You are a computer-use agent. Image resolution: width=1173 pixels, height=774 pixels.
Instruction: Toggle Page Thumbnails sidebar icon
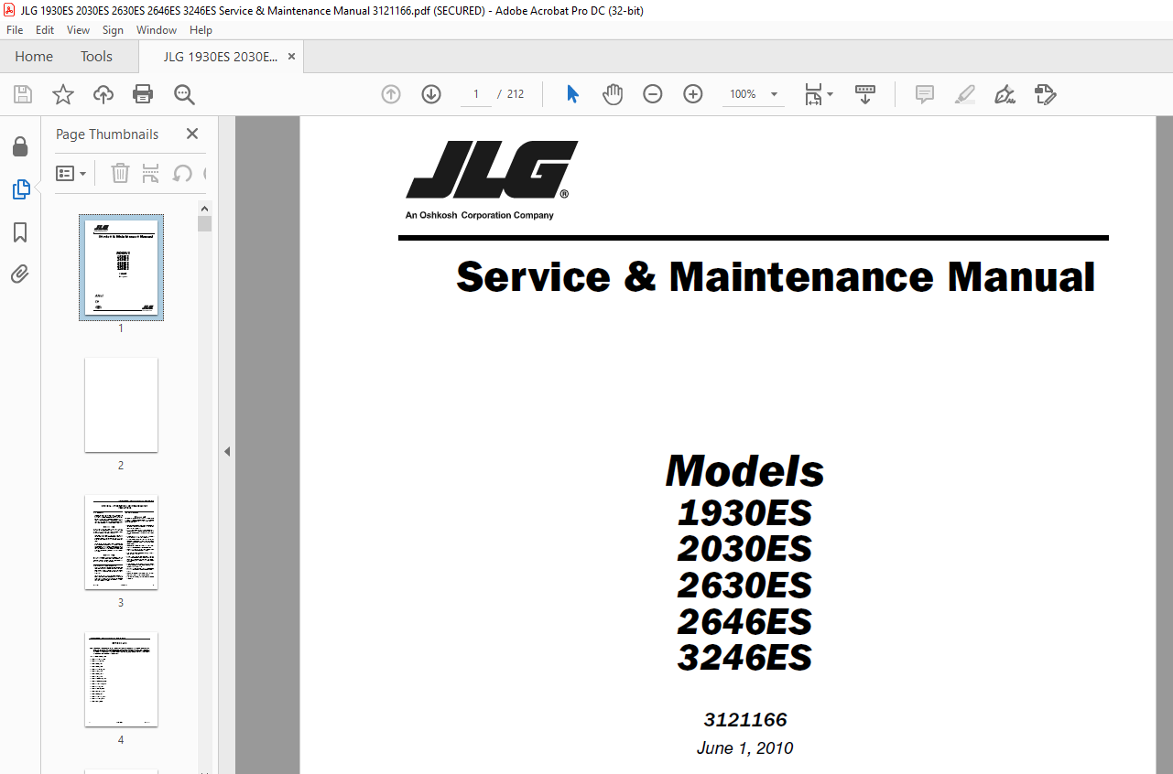[20, 189]
